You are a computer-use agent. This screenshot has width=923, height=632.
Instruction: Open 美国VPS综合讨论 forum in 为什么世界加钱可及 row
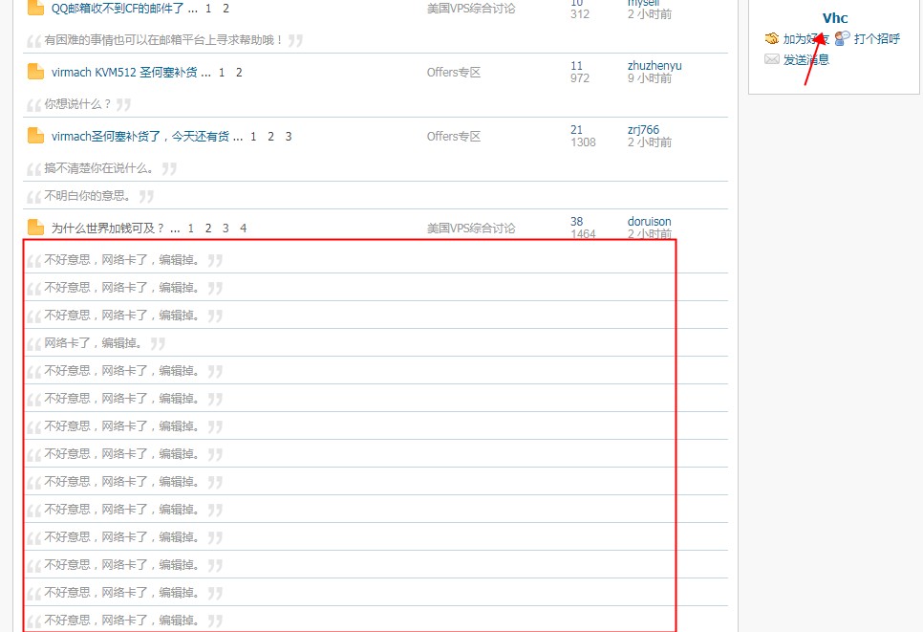471,228
